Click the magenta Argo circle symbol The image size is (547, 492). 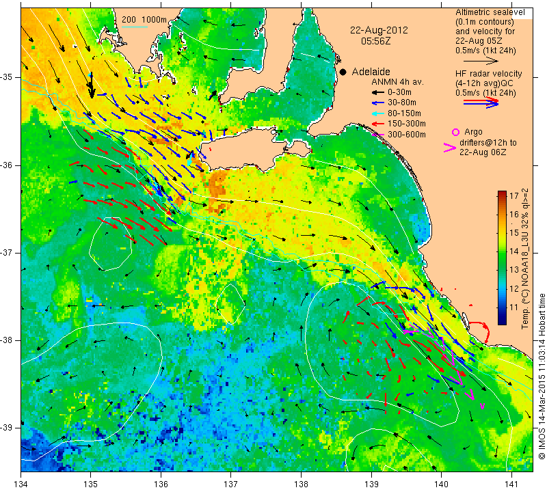(x=455, y=132)
